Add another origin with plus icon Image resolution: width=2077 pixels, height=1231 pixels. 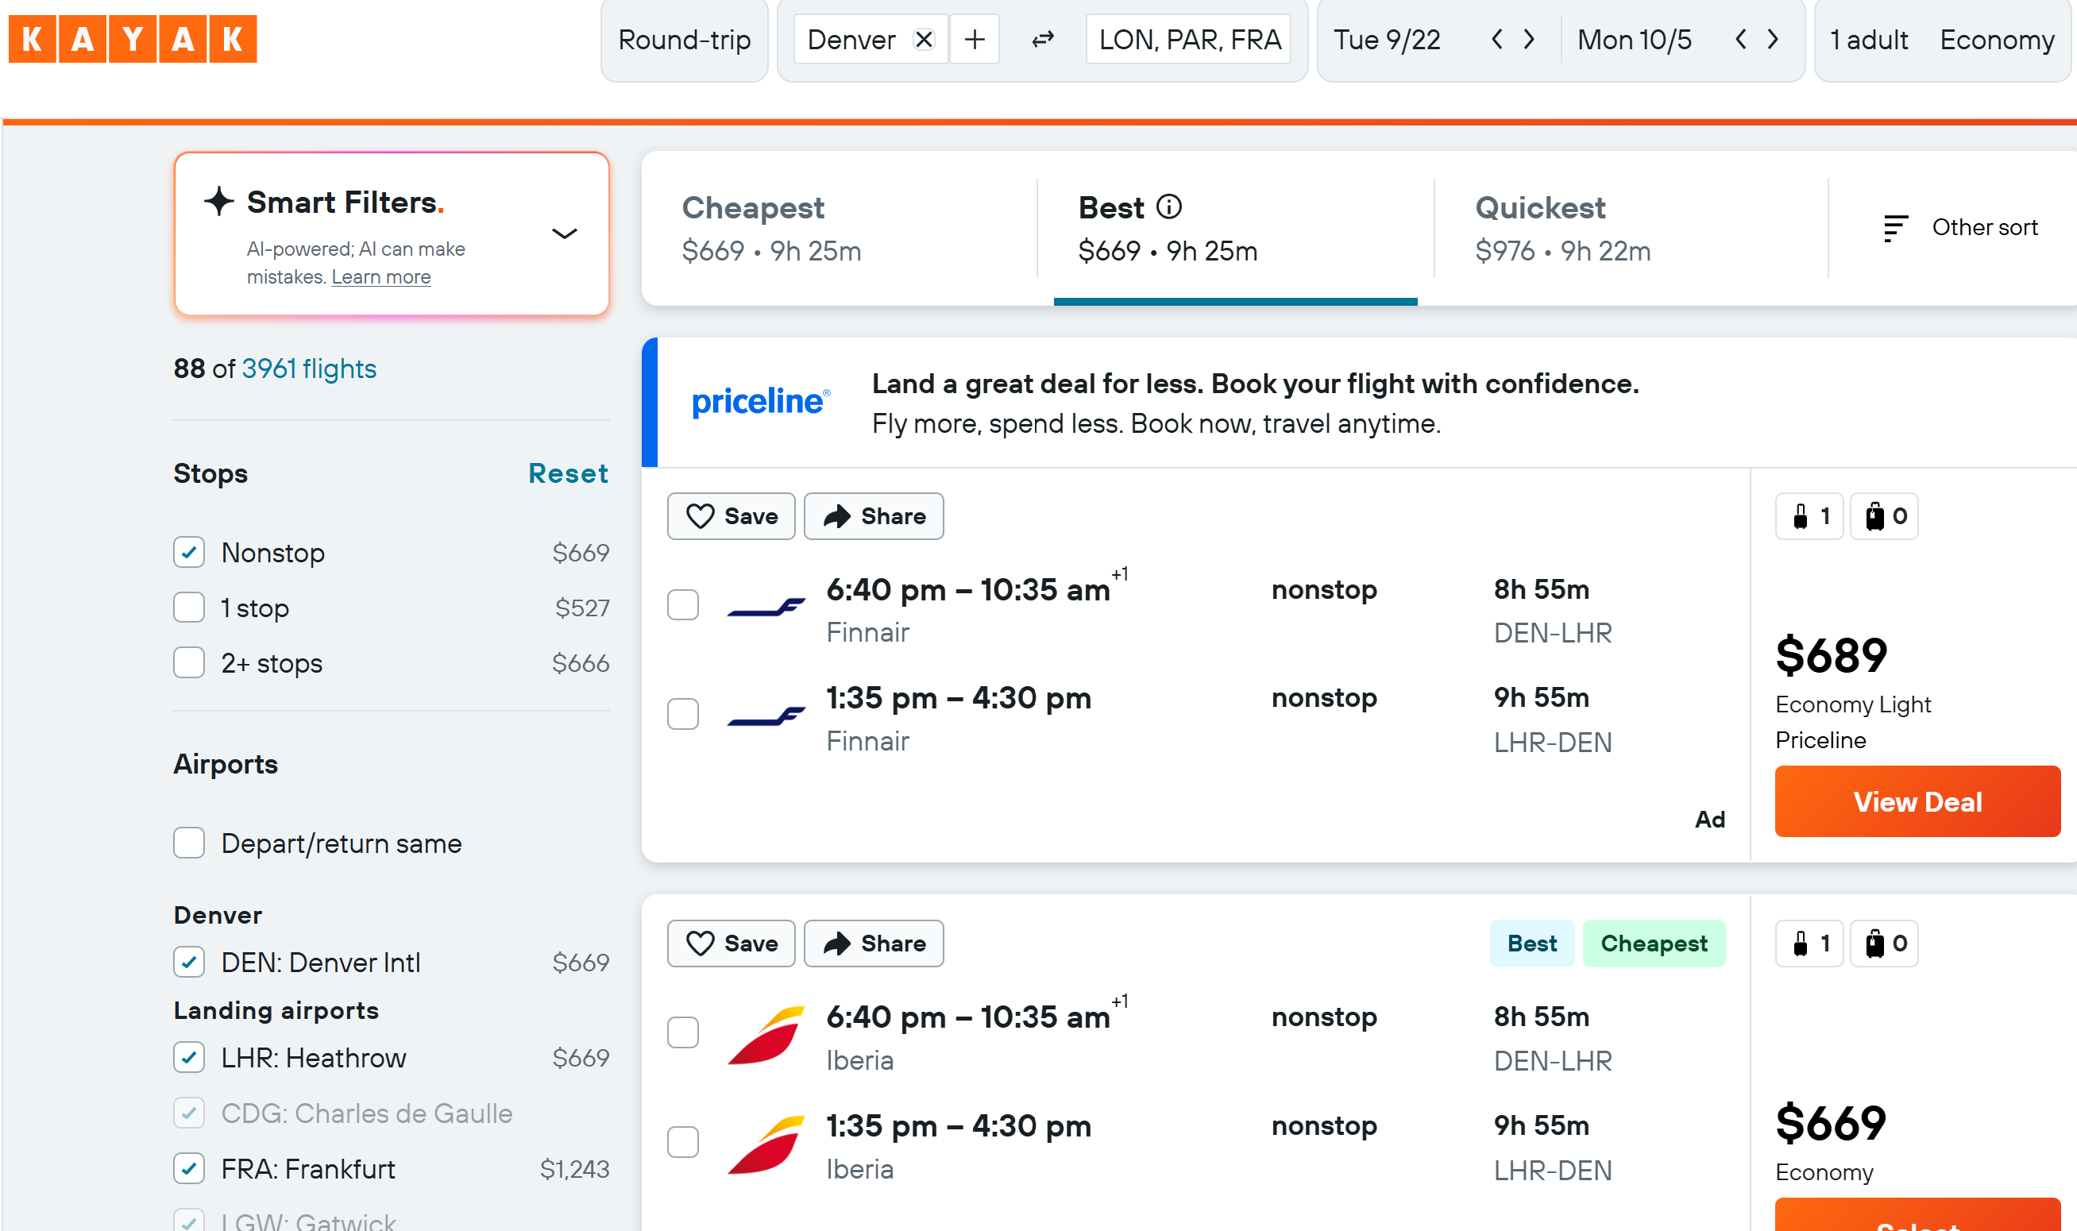pyautogui.click(x=975, y=39)
